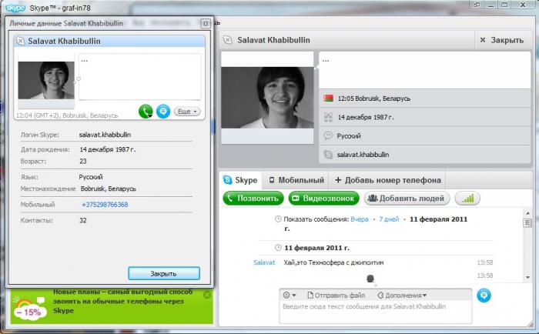Image resolution: width=539 pixels, height=334 pixels.
Task: Click the Belarus flag icon
Action: (x=328, y=99)
